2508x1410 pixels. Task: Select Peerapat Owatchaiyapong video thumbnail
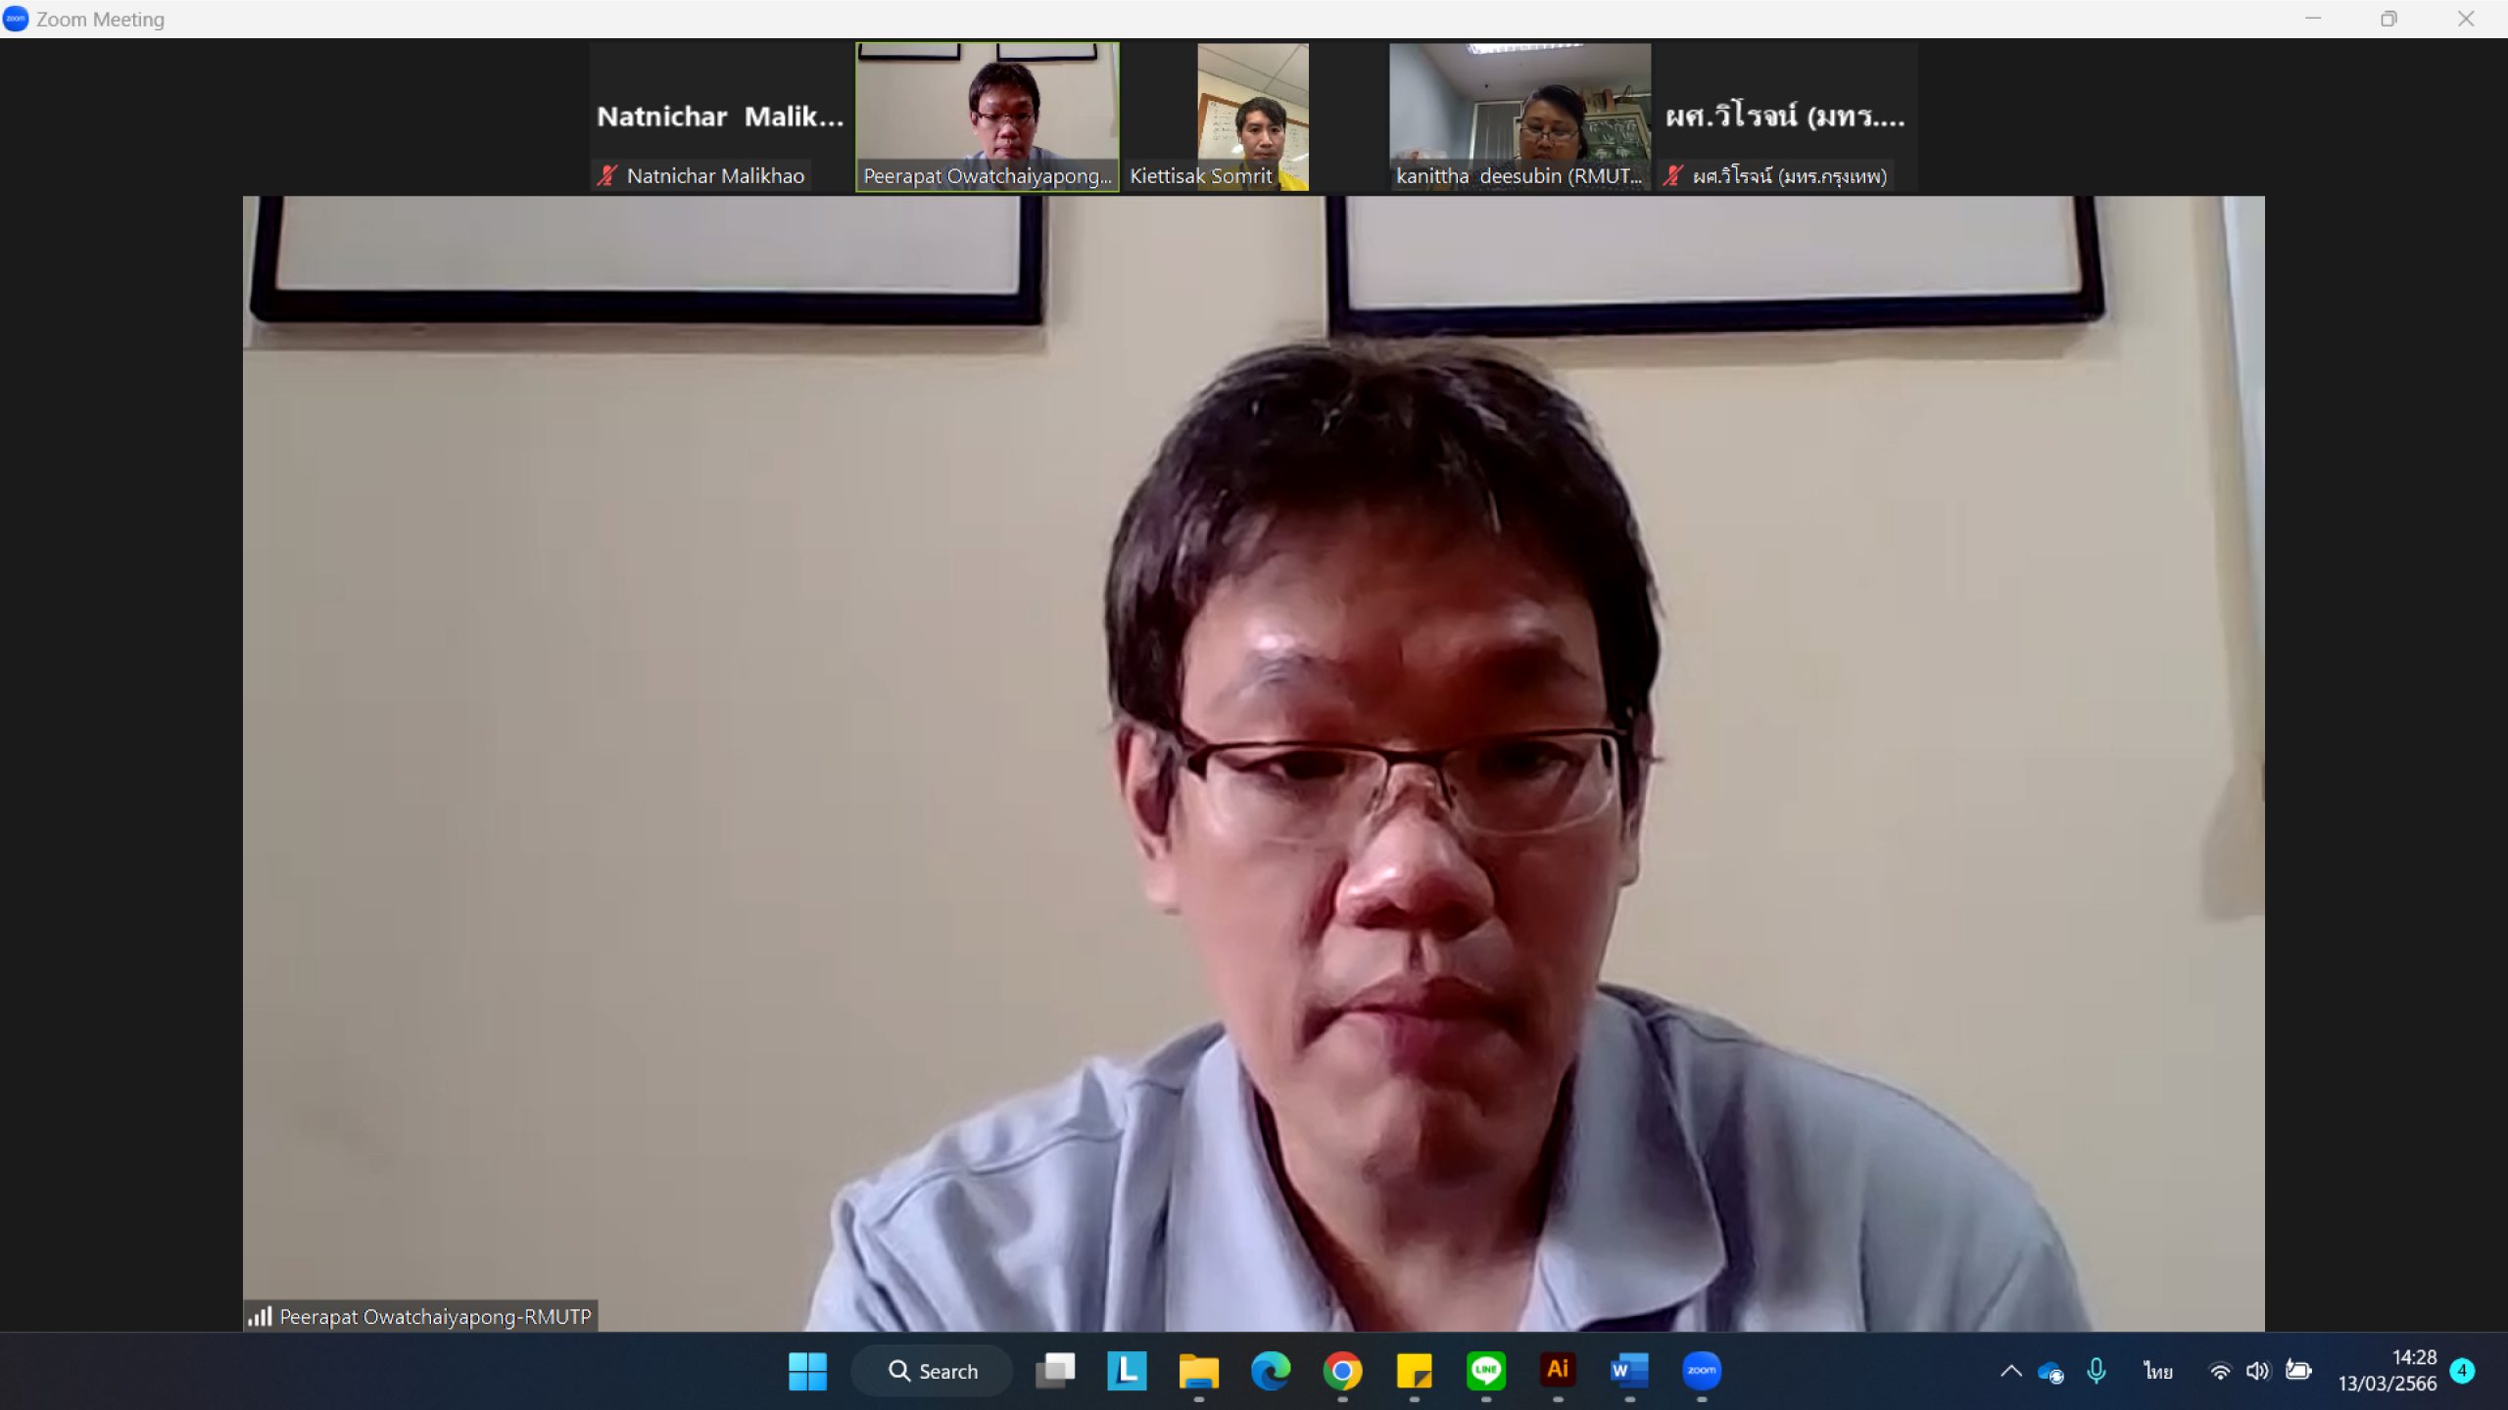pos(988,117)
